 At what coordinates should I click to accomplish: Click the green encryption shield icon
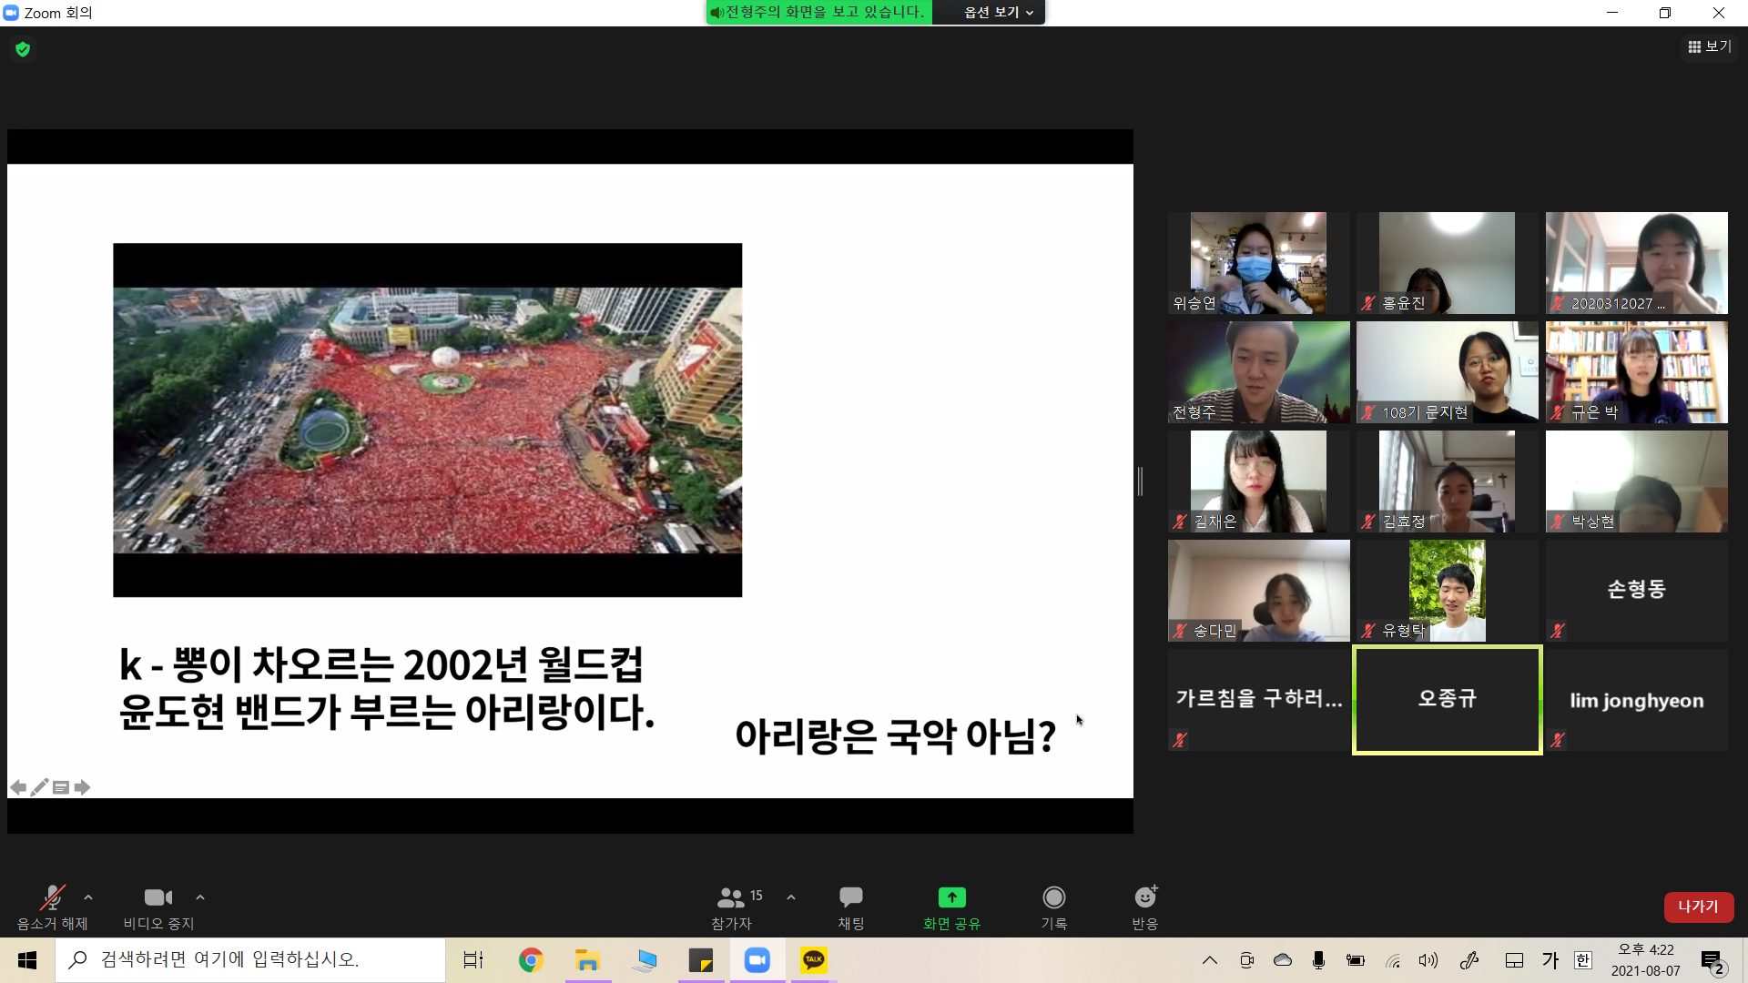23,49
